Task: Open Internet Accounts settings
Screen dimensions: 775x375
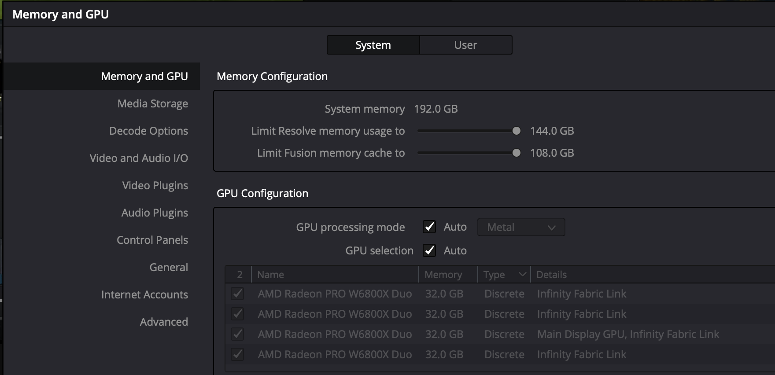Action: [x=144, y=294]
